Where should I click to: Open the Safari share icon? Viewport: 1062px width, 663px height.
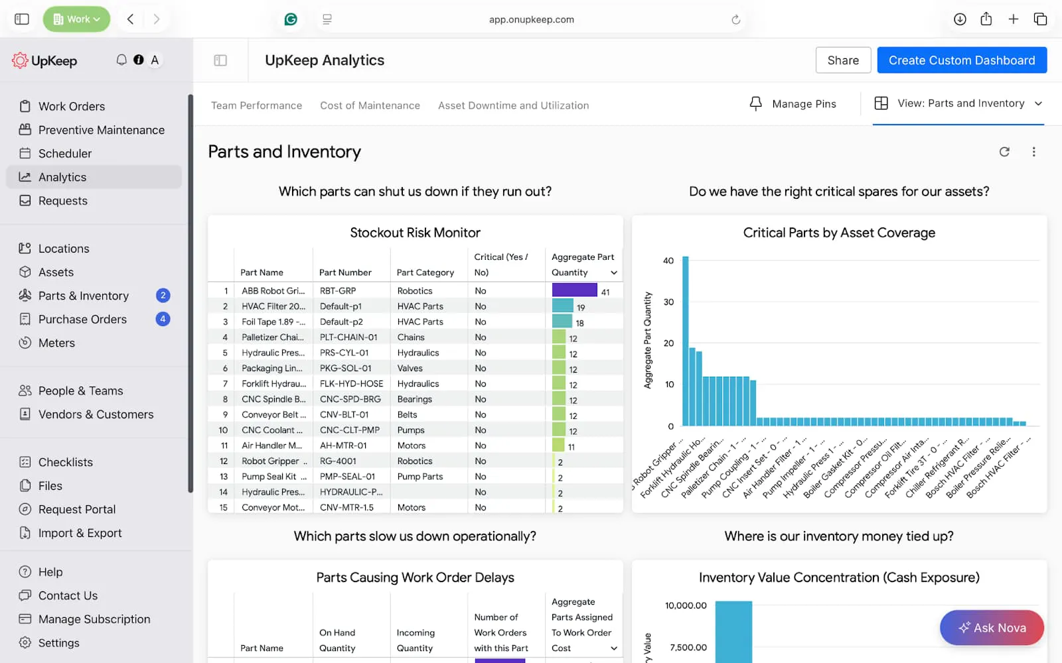(x=986, y=19)
